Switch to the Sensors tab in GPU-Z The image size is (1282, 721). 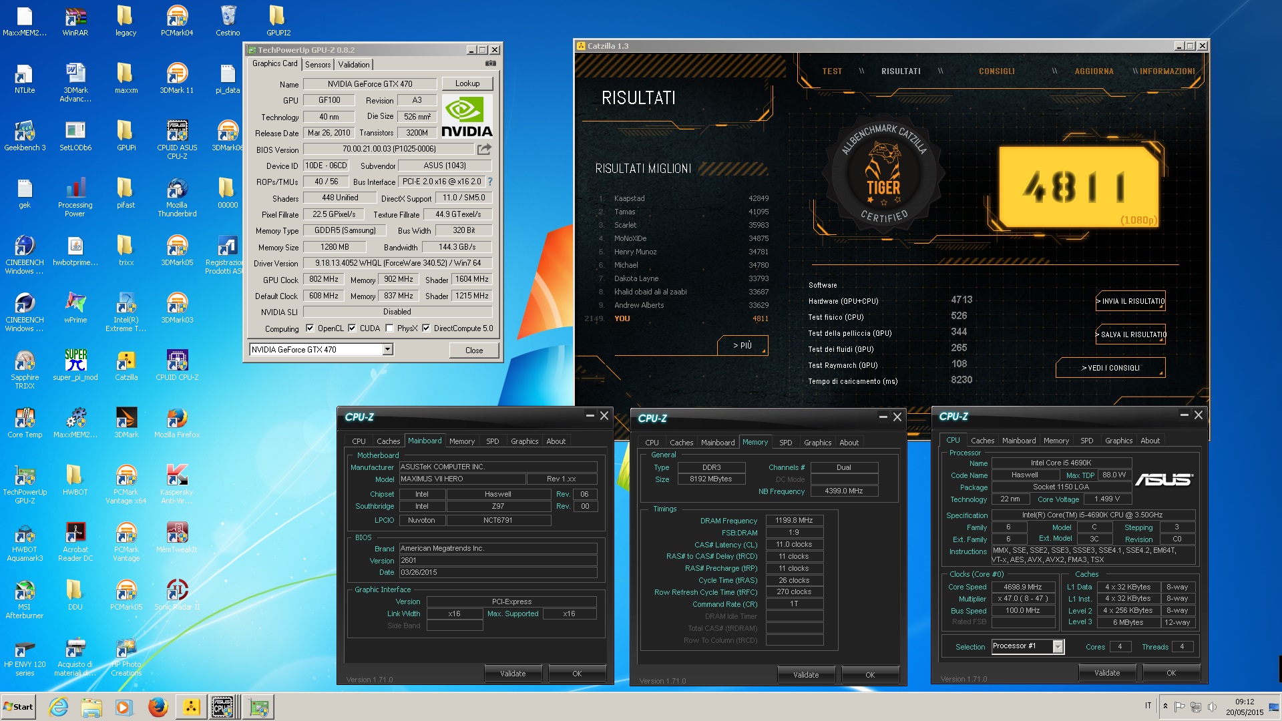[318, 64]
